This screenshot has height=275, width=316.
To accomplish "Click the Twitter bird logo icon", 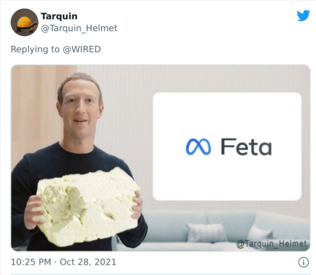I will (x=303, y=15).
